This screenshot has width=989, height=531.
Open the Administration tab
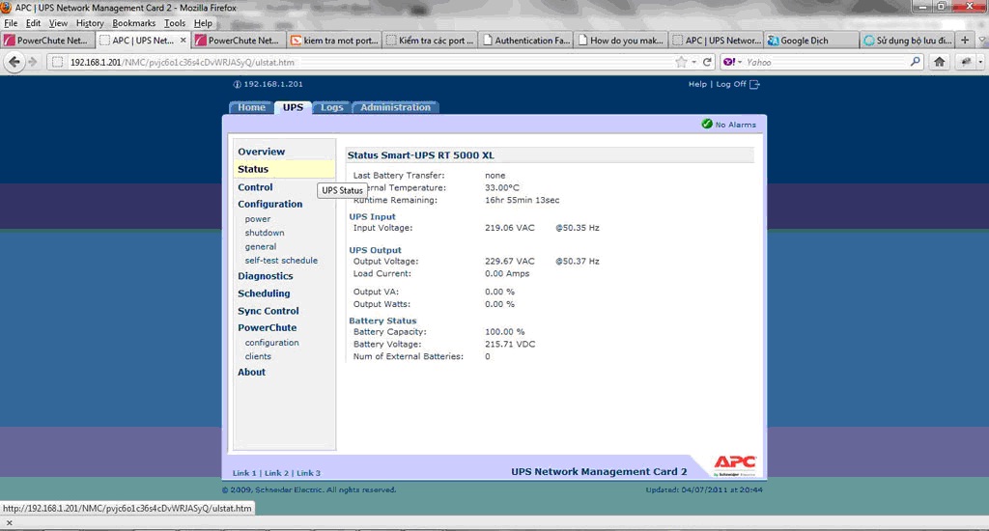395,107
